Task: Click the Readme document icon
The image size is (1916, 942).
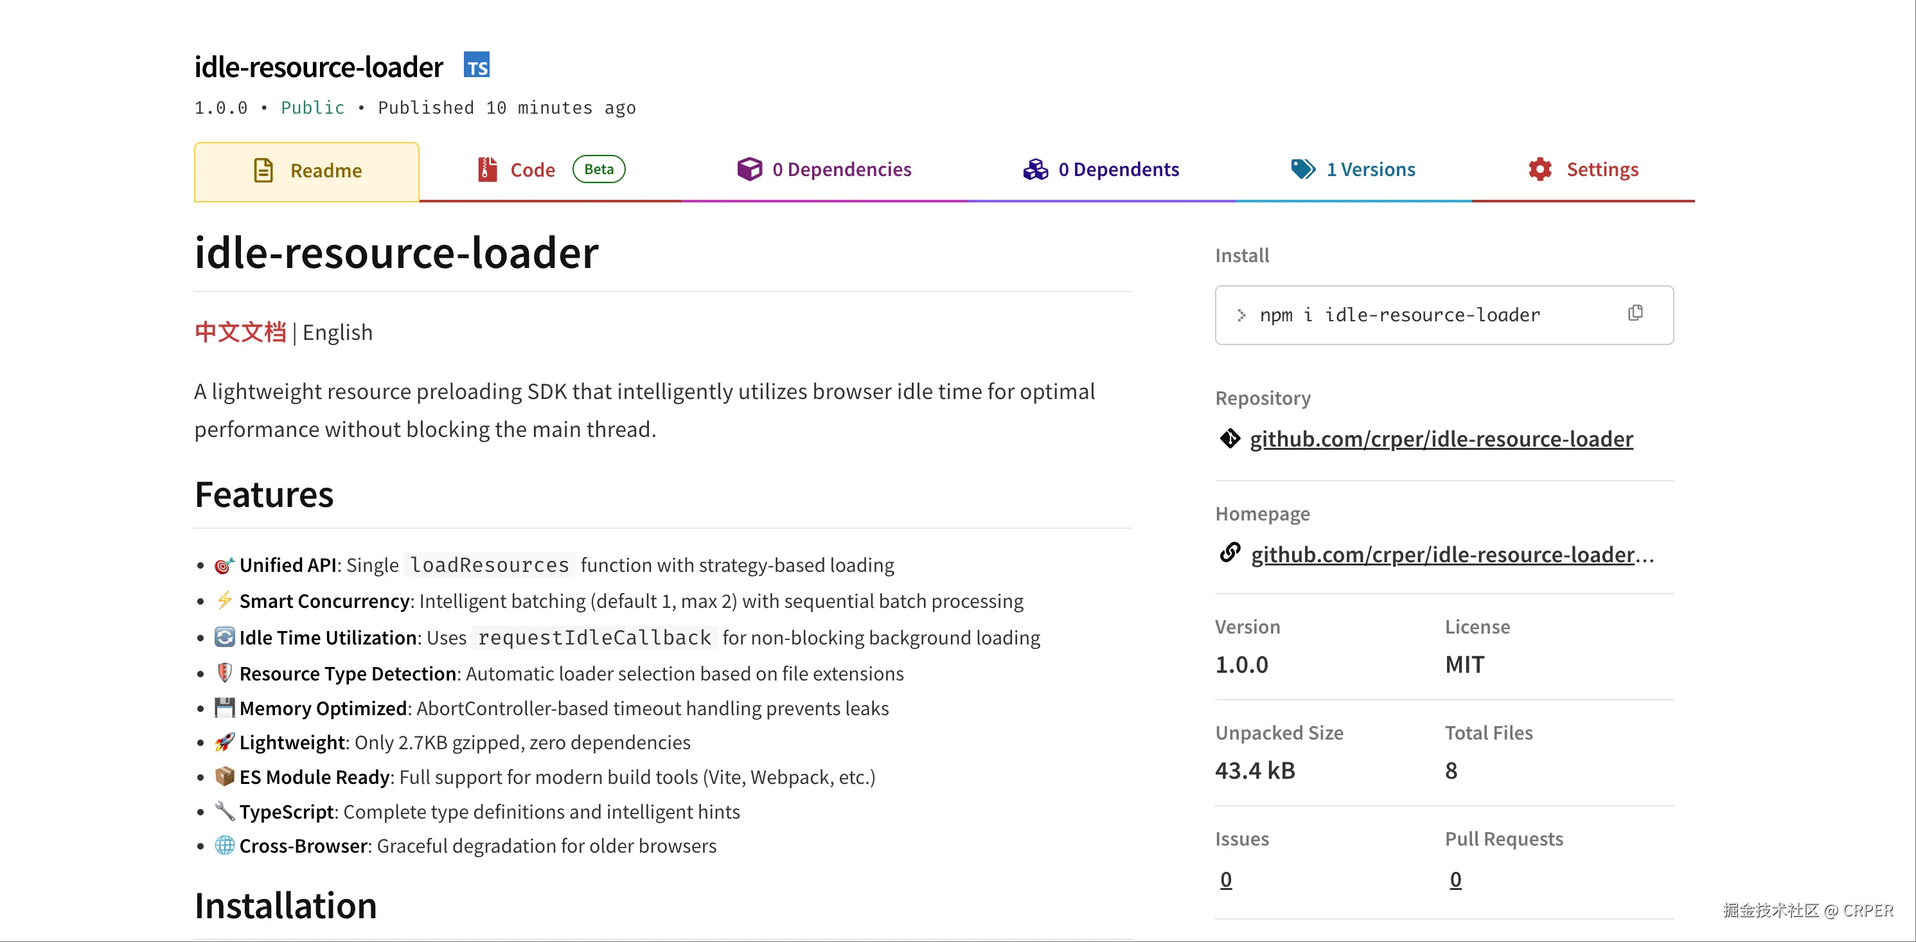Action: point(263,170)
